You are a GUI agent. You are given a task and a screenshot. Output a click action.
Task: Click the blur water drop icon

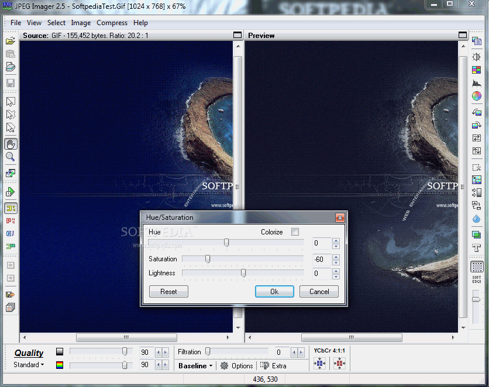pos(476,219)
